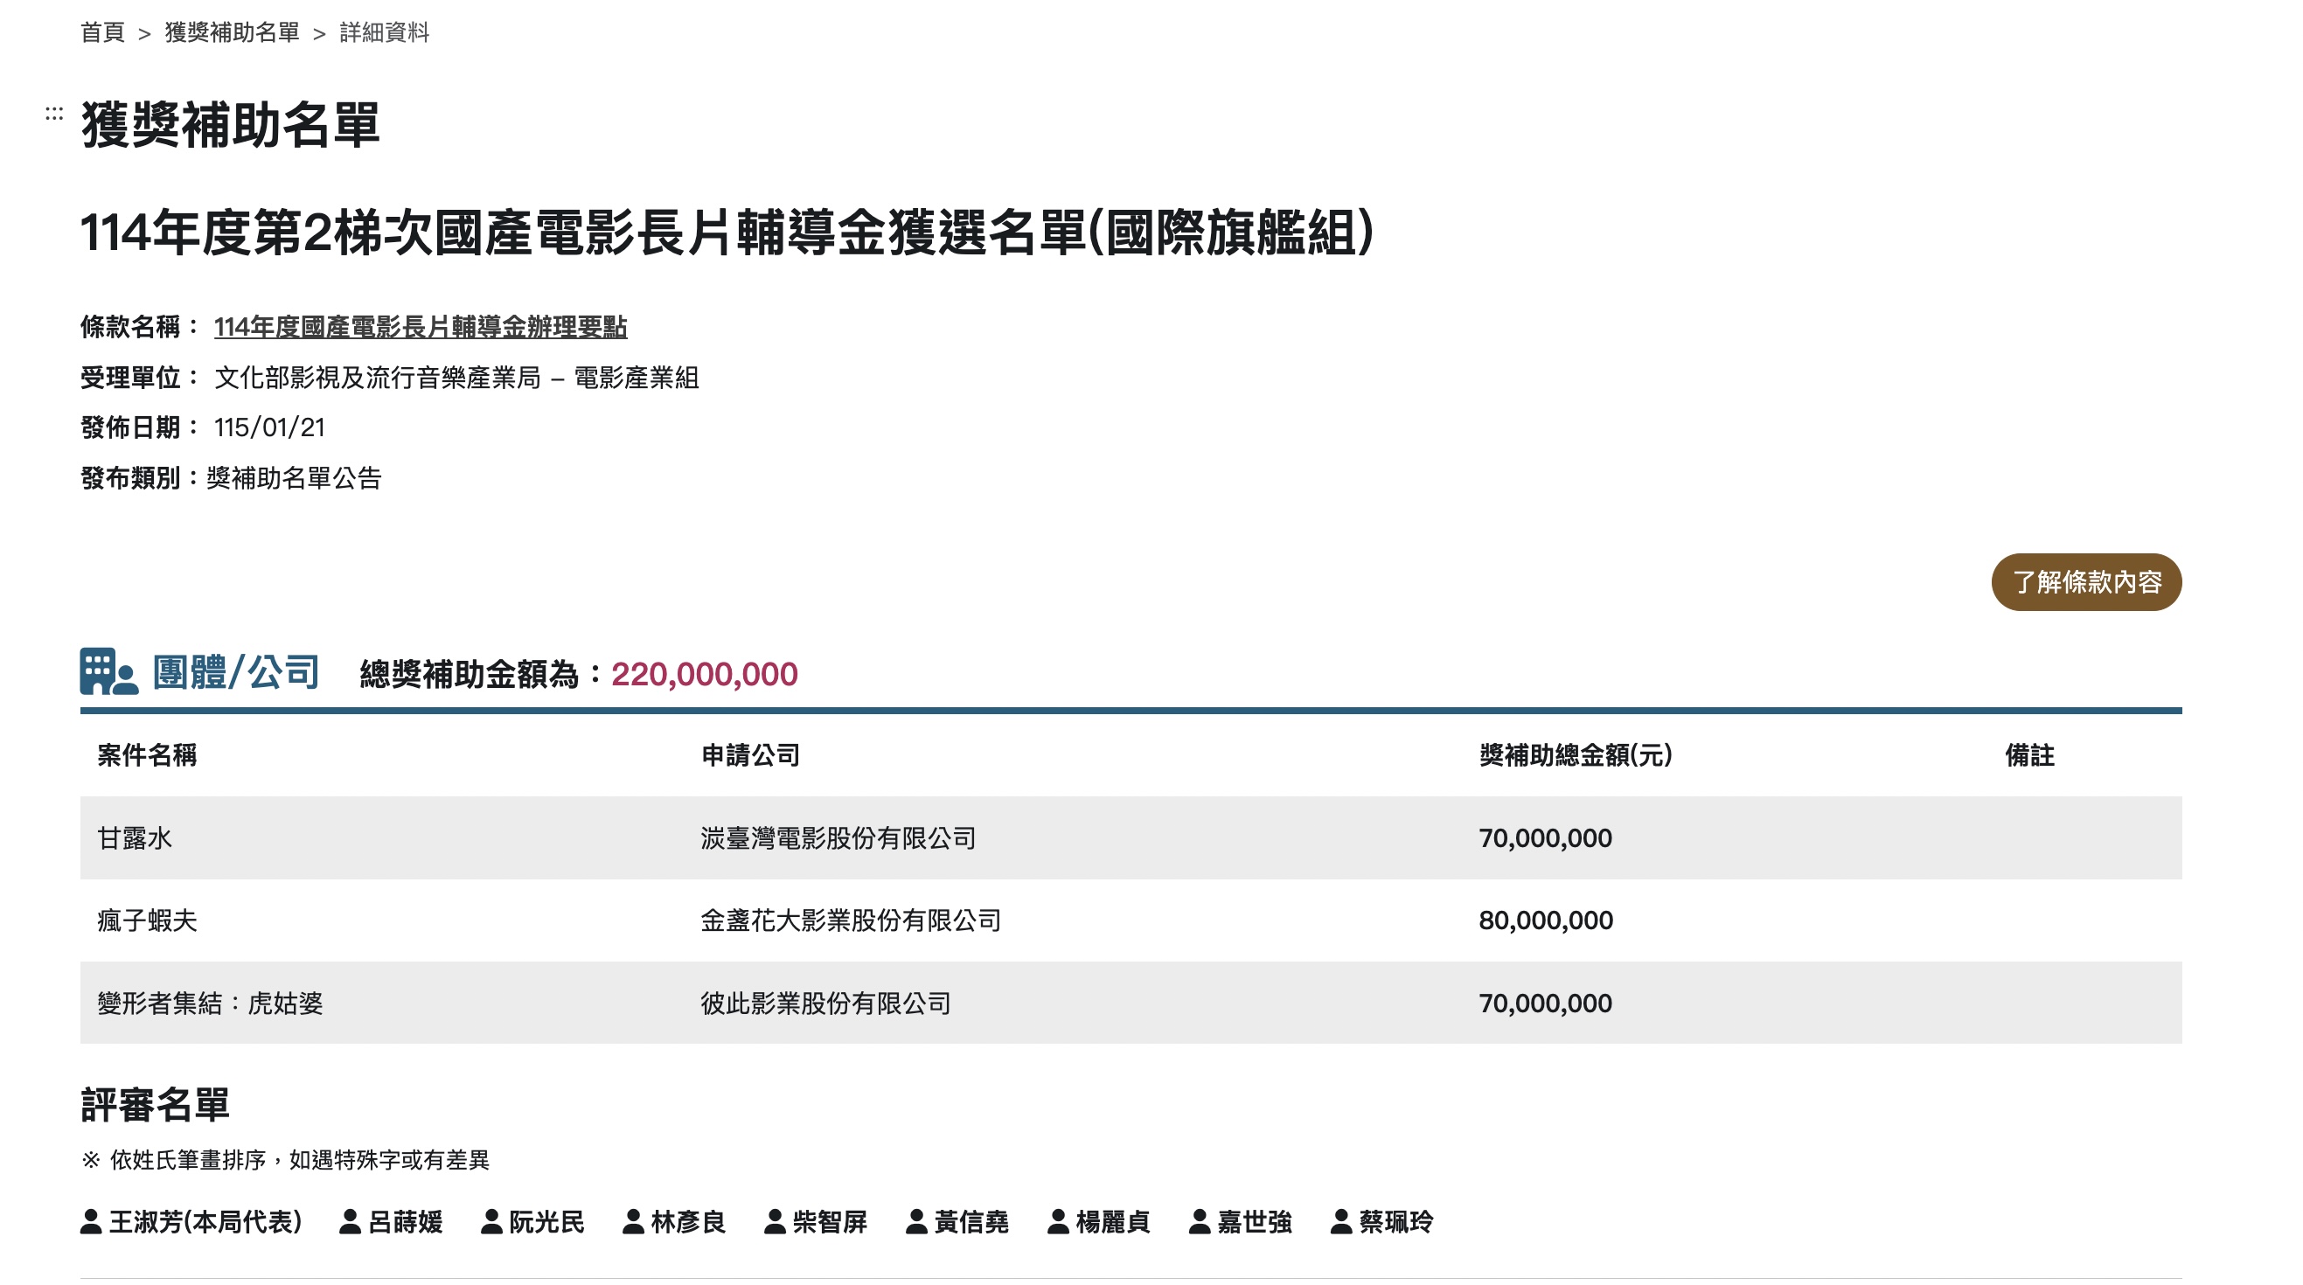Select the 團體/公司 section heading
This screenshot has width=2303, height=1285.
tap(236, 672)
